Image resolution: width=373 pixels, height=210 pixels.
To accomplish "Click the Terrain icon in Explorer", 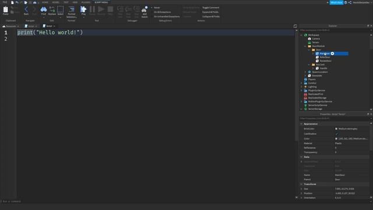I will 309,43.
